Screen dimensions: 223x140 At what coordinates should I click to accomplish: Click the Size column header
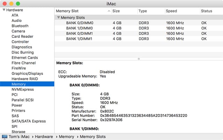coord(116,11)
